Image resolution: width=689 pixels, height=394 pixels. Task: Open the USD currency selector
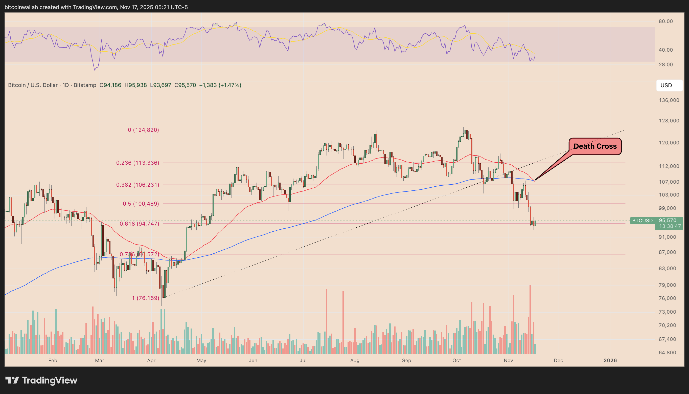point(669,85)
